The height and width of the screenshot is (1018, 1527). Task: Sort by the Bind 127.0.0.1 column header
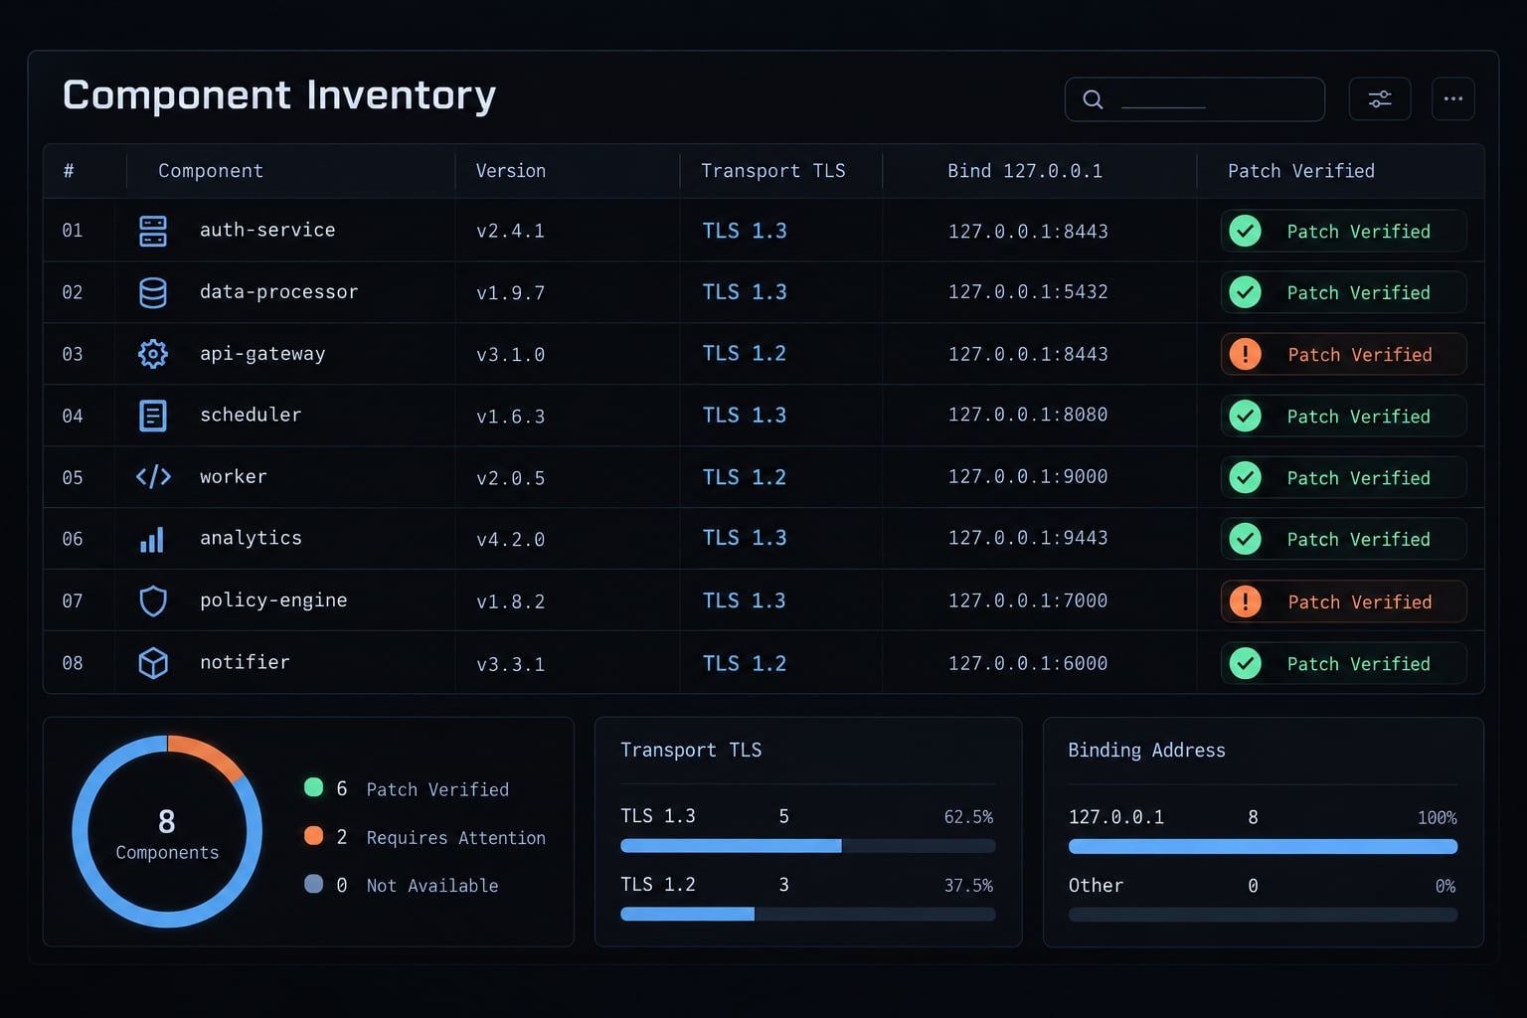tap(1025, 171)
